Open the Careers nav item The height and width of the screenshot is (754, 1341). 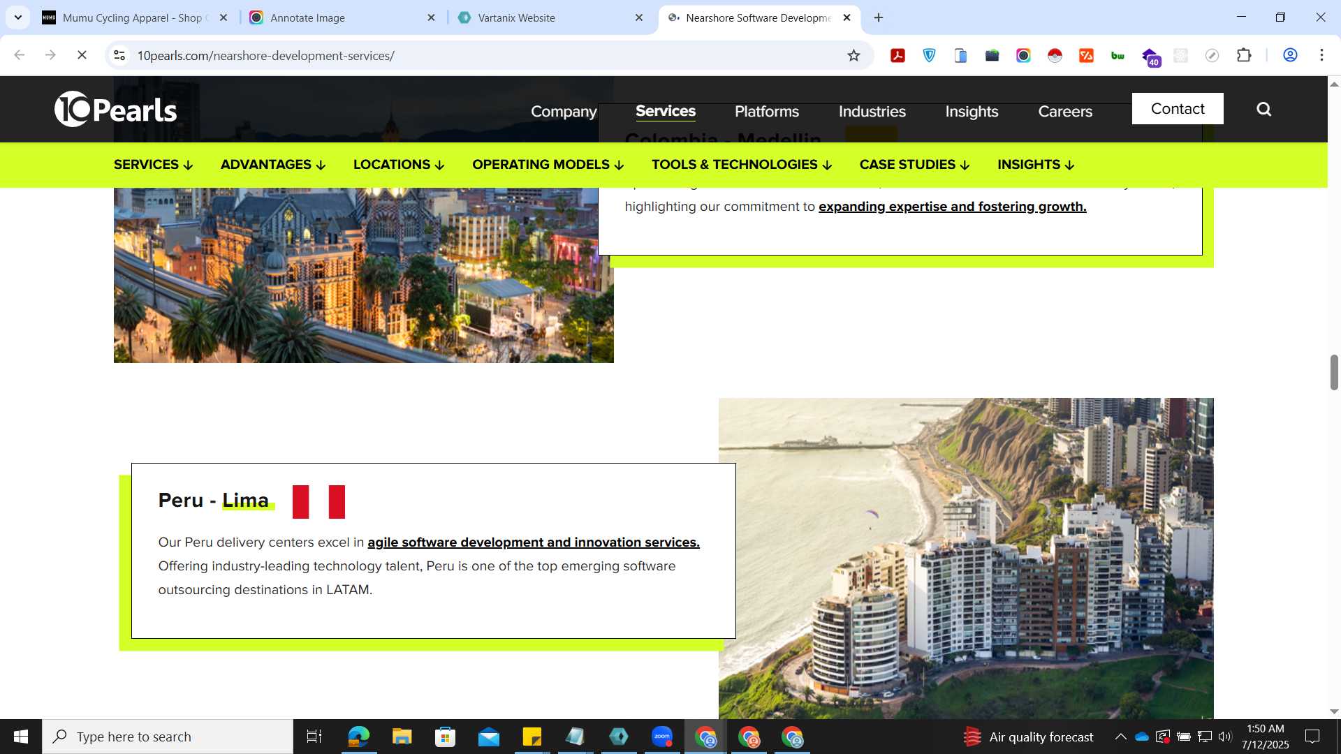(x=1065, y=111)
